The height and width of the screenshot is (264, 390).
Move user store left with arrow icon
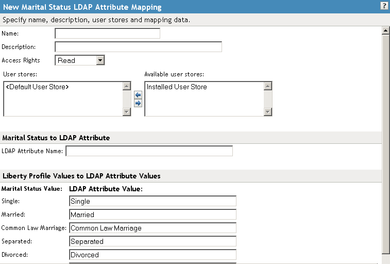[x=138, y=95]
